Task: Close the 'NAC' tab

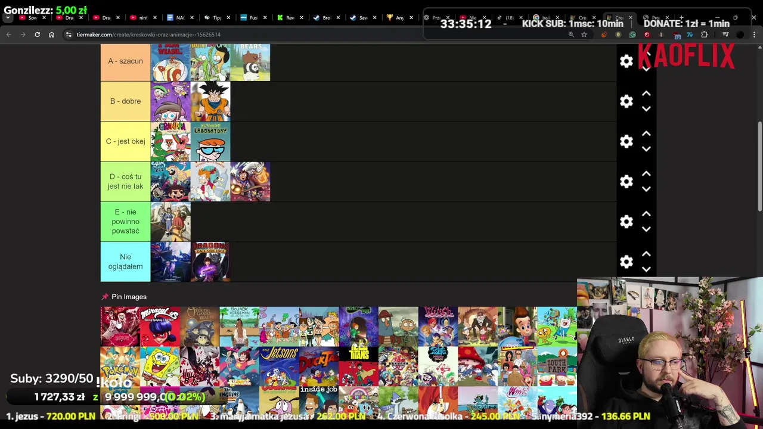Action: click(191, 18)
